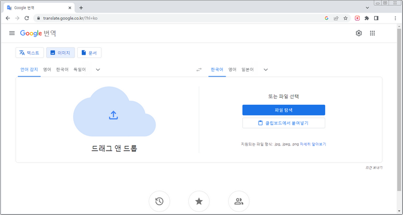
Task: Open the Extensions puzzle icon
Action: click(x=367, y=18)
